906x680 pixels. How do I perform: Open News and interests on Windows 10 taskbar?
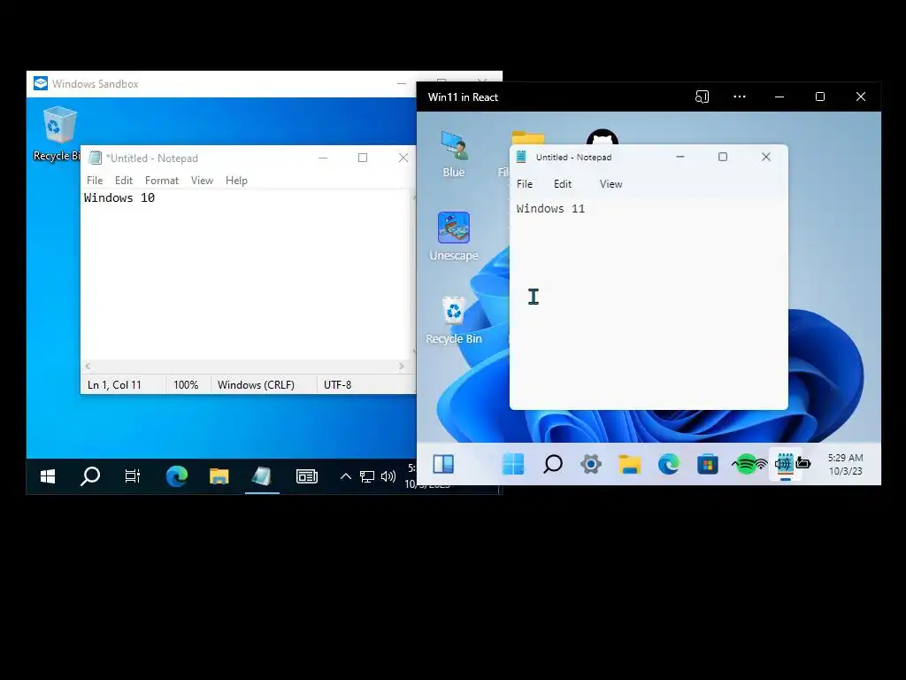307,475
